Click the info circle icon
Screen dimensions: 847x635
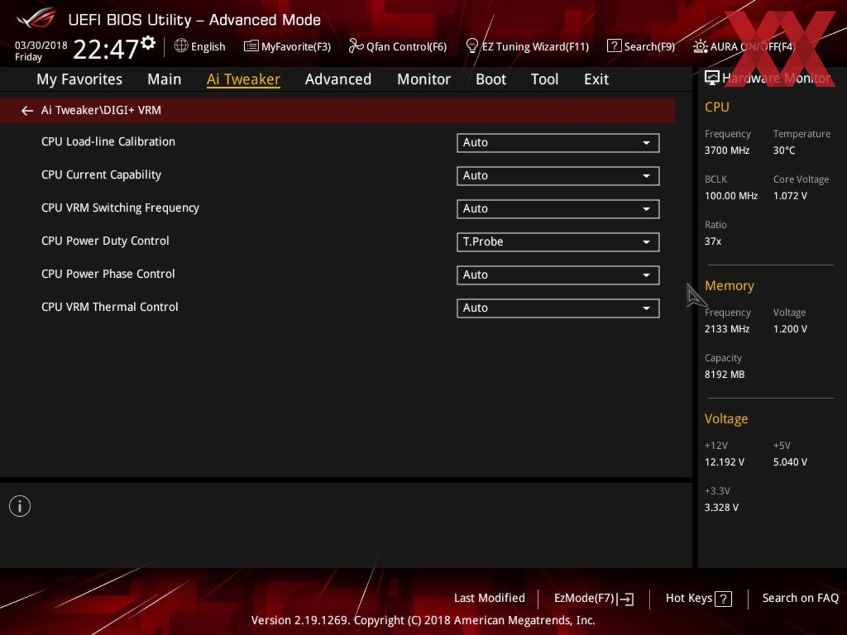coord(20,506)
